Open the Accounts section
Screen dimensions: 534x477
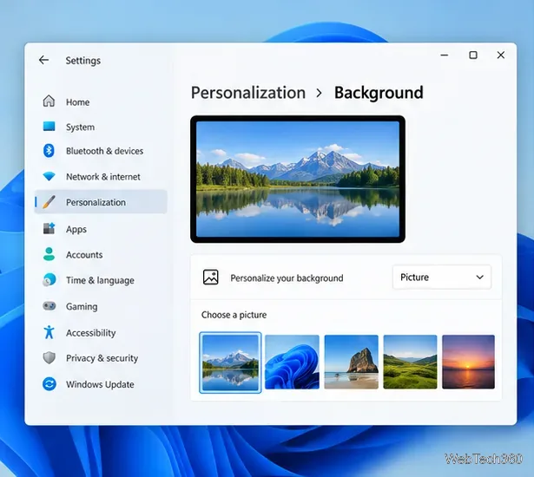(84, 254)
